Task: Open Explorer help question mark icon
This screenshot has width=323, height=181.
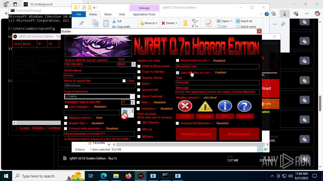Action: 266,14
